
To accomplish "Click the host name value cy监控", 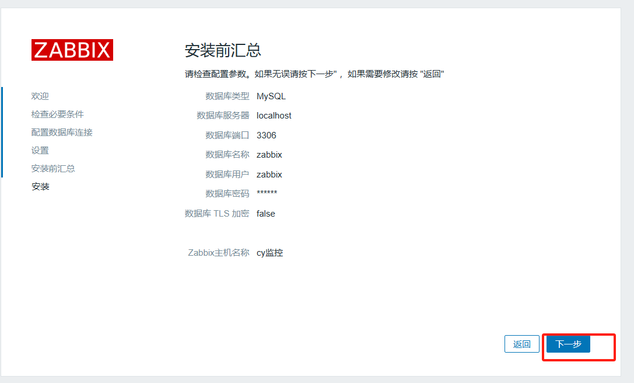I will [x=269, y=253].
